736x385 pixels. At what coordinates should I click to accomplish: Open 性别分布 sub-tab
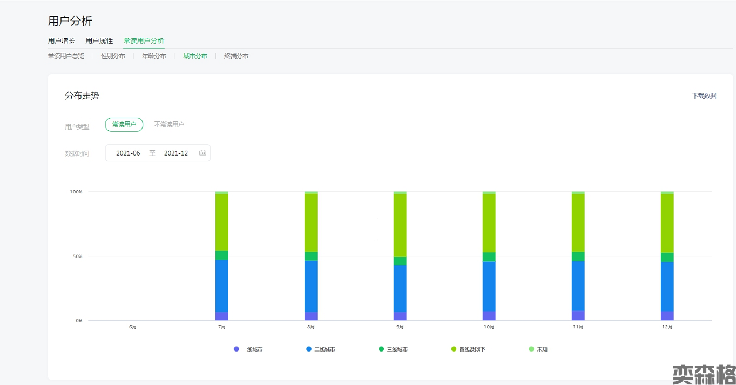pyautogui.click(x=113, y=56)
